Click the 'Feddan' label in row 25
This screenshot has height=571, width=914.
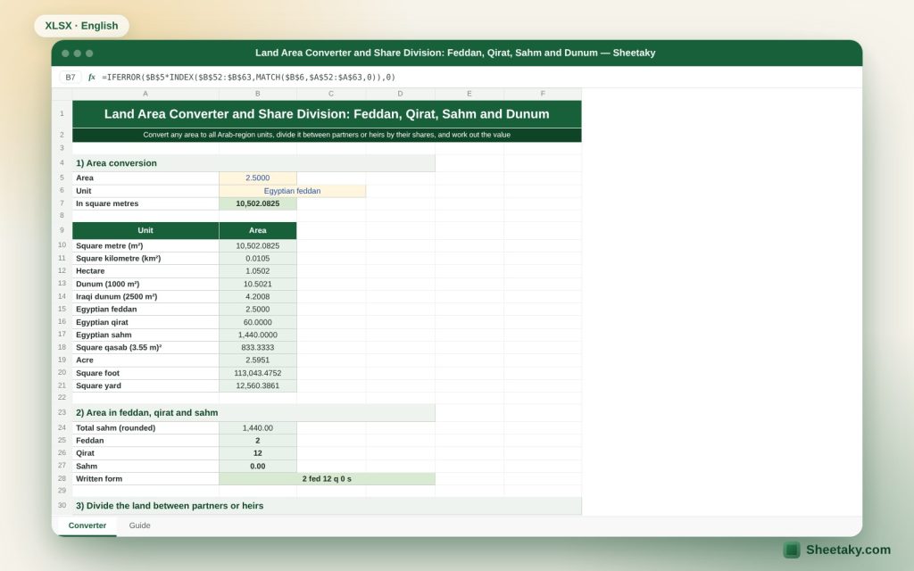[x=145, y=441]
